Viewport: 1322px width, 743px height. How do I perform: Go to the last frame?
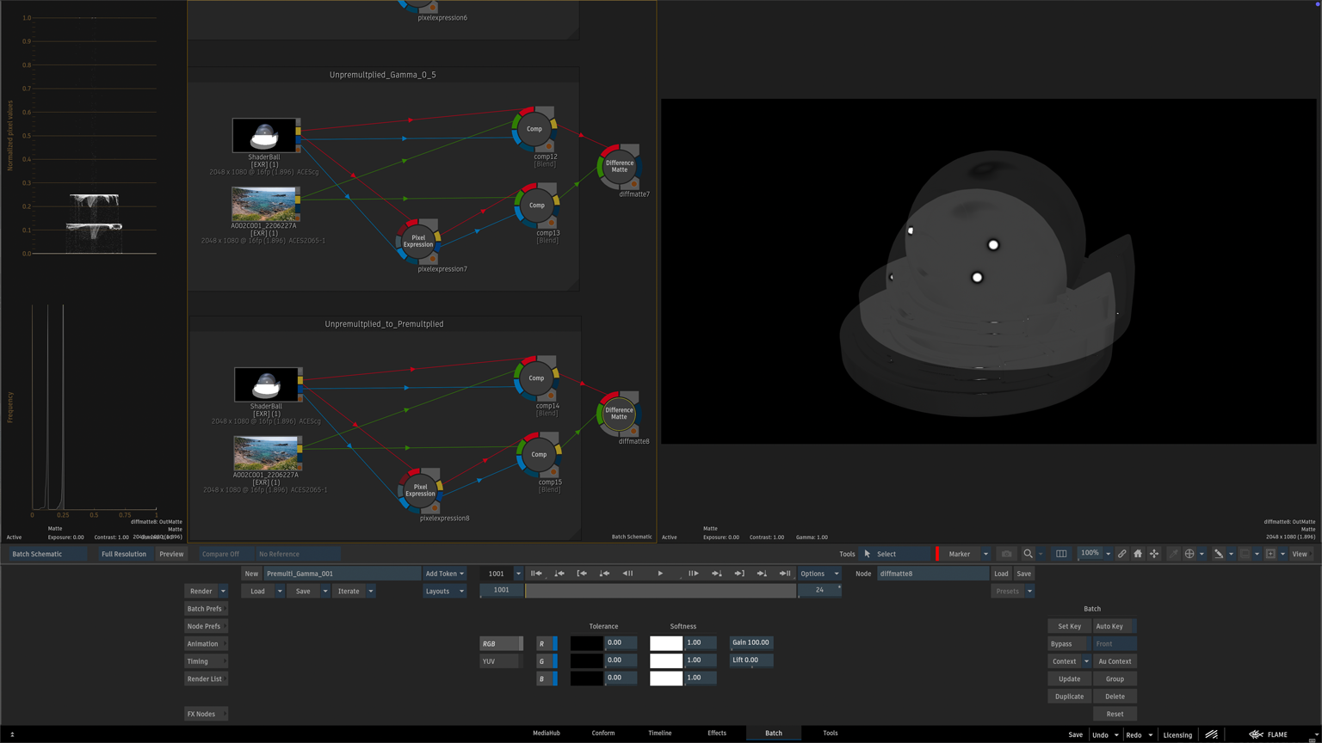[785, 574]
